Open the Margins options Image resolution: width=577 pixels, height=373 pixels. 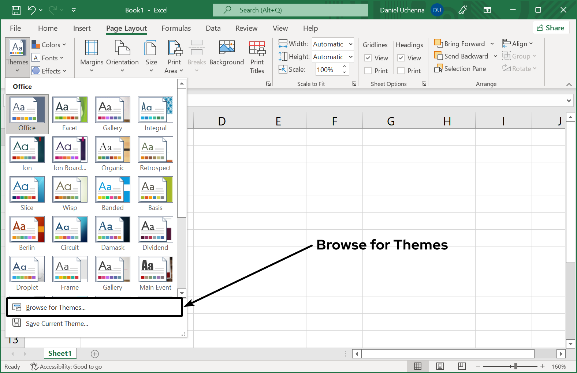[x=92, y=56]
